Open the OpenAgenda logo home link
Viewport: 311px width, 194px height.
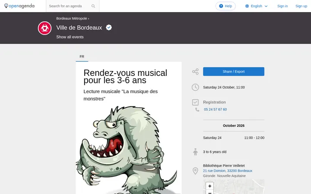coord(19,6)
